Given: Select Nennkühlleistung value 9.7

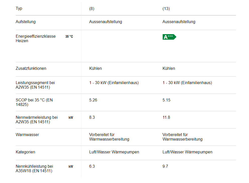Looking at the screenshot, I should coord(165,166).
